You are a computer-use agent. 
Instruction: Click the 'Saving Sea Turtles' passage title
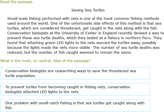(x=88, y=10)
